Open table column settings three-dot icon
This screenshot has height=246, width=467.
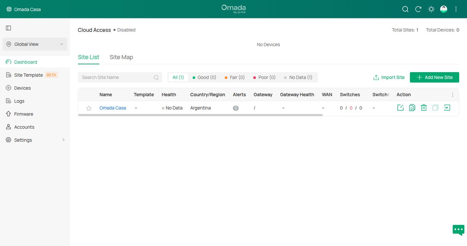(x=453, y=95)
